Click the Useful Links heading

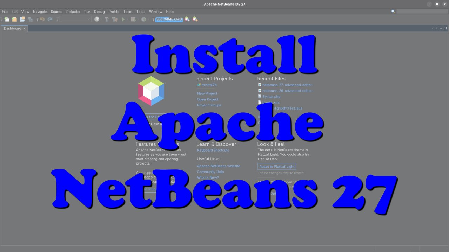coord(208,159)
